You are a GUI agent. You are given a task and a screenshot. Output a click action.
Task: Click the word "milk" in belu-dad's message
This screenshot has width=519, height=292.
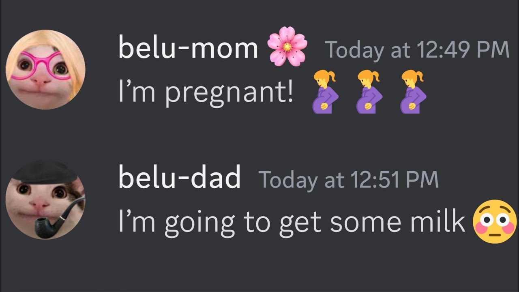point(440,221)
